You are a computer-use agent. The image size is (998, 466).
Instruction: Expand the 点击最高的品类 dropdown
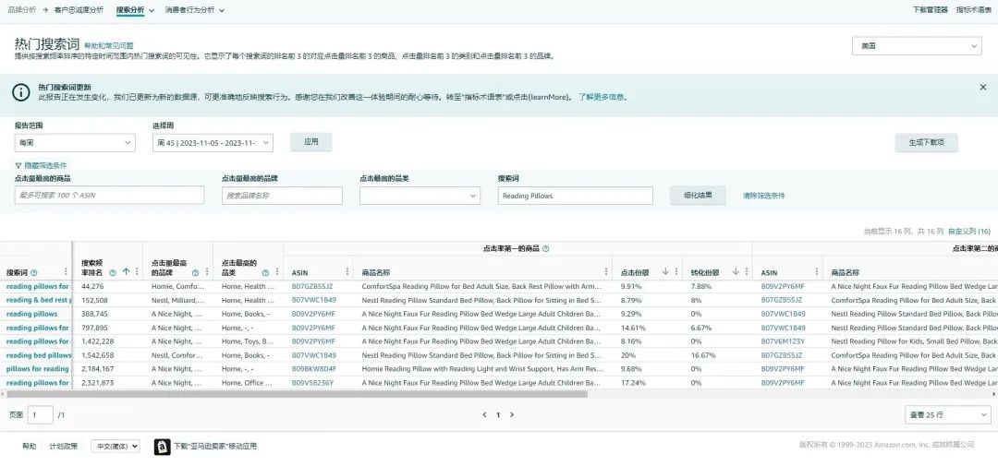(x=420, y=196)
